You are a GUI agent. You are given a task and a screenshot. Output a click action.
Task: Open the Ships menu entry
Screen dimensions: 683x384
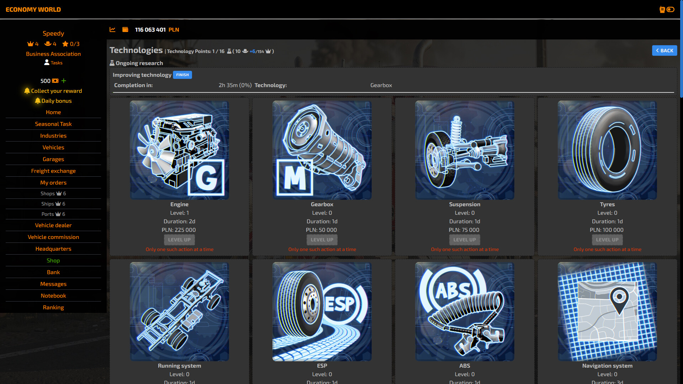[x=53, y=204]
